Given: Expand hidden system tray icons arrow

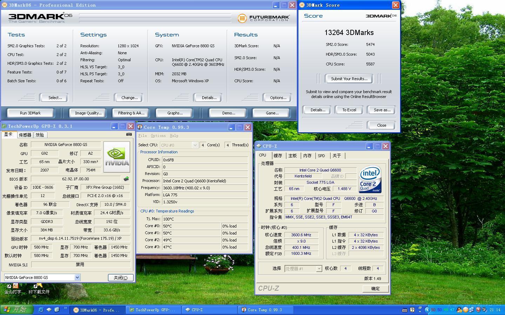Looking at the screenshot, I should (427, 310).
